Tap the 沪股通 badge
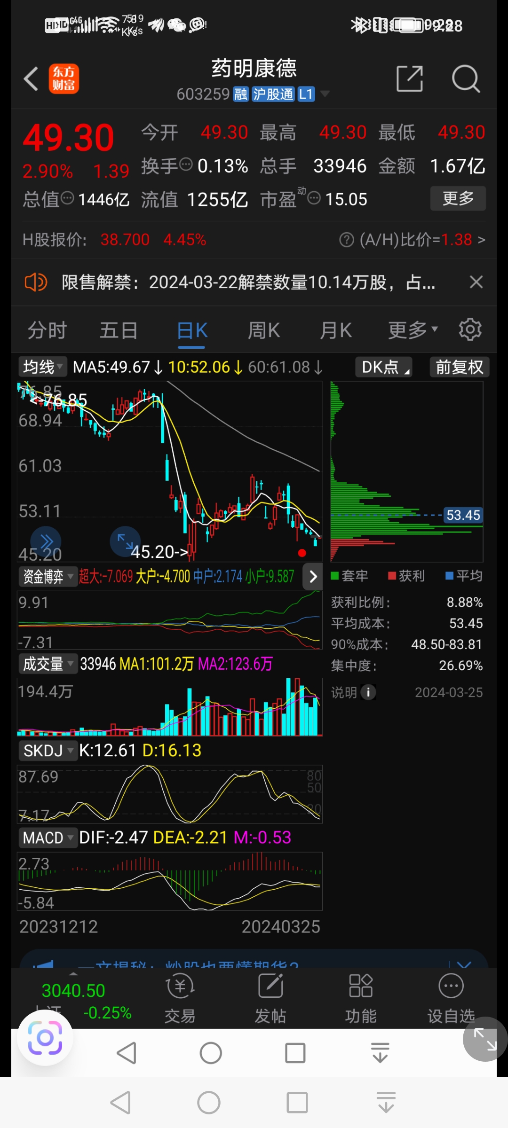Screen dimensions: 508x1128 point(273,94)
